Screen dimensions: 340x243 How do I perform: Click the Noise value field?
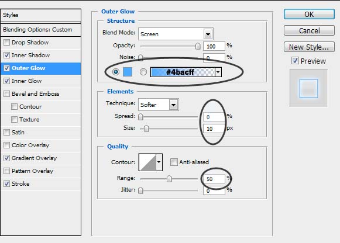(214, 58)
